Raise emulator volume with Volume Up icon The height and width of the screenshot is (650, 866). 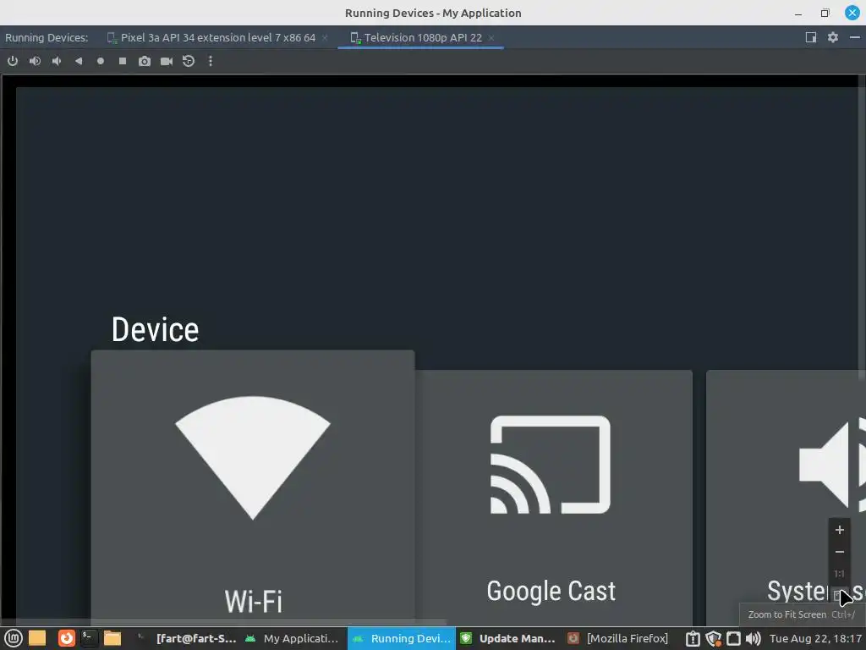pyautogui.click(x=35, y=61)
